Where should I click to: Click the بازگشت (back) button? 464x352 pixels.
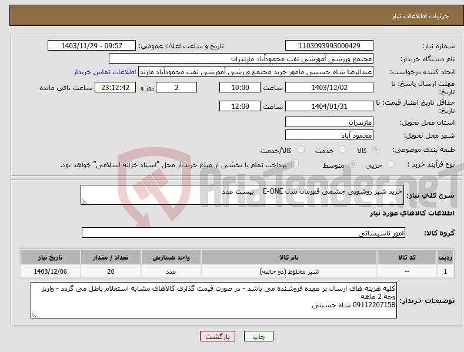point(218,337)
